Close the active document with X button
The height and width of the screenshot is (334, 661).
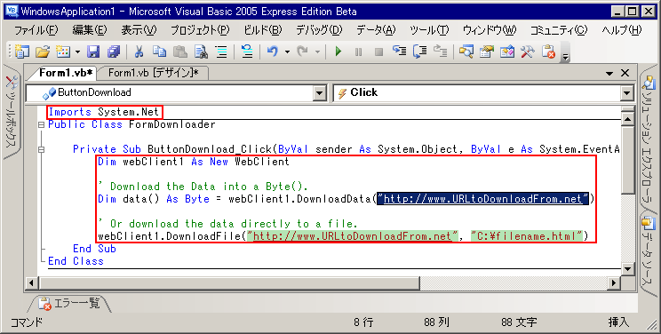625,73
